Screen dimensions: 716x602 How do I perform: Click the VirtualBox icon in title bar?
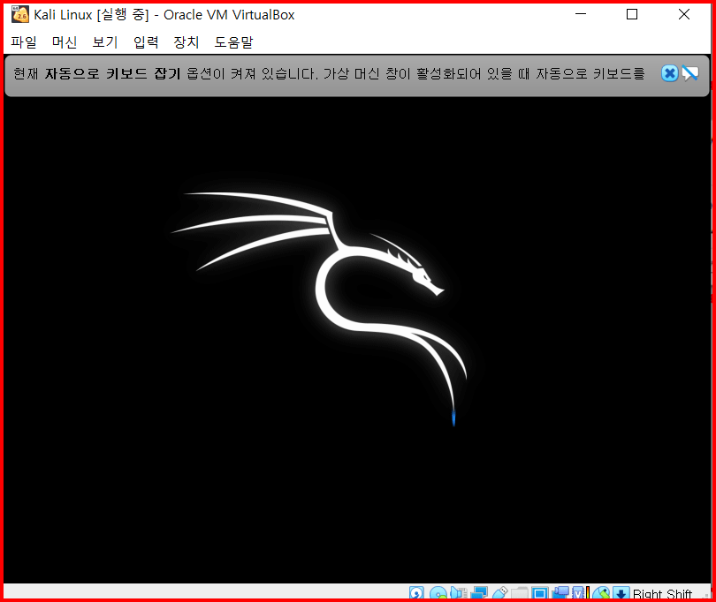[x=20, y=15]
